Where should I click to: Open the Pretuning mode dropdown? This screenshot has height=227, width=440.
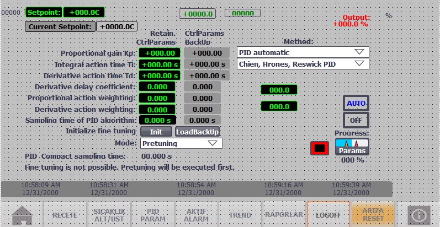(x=180, y=143)
